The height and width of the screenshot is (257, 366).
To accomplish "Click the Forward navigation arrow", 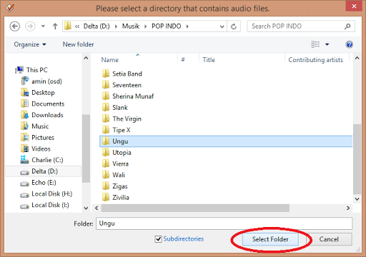I will click(30, 26).
